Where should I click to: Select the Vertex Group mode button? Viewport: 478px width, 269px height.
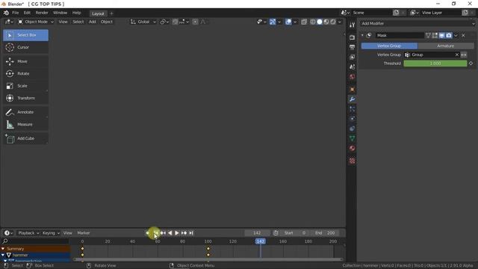(x=389, y=46)
